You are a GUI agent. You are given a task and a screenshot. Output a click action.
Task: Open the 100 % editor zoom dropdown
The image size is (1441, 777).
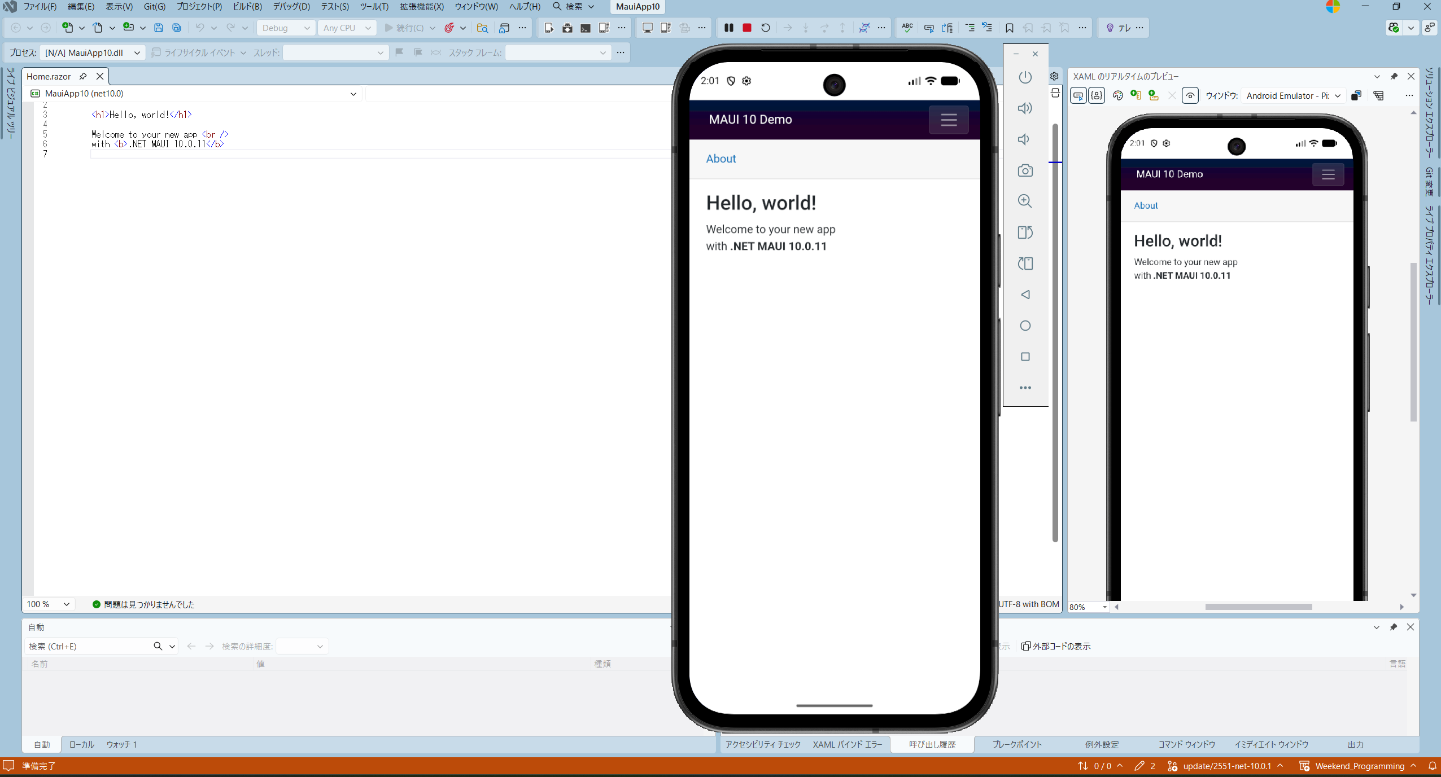coord(48,604)
